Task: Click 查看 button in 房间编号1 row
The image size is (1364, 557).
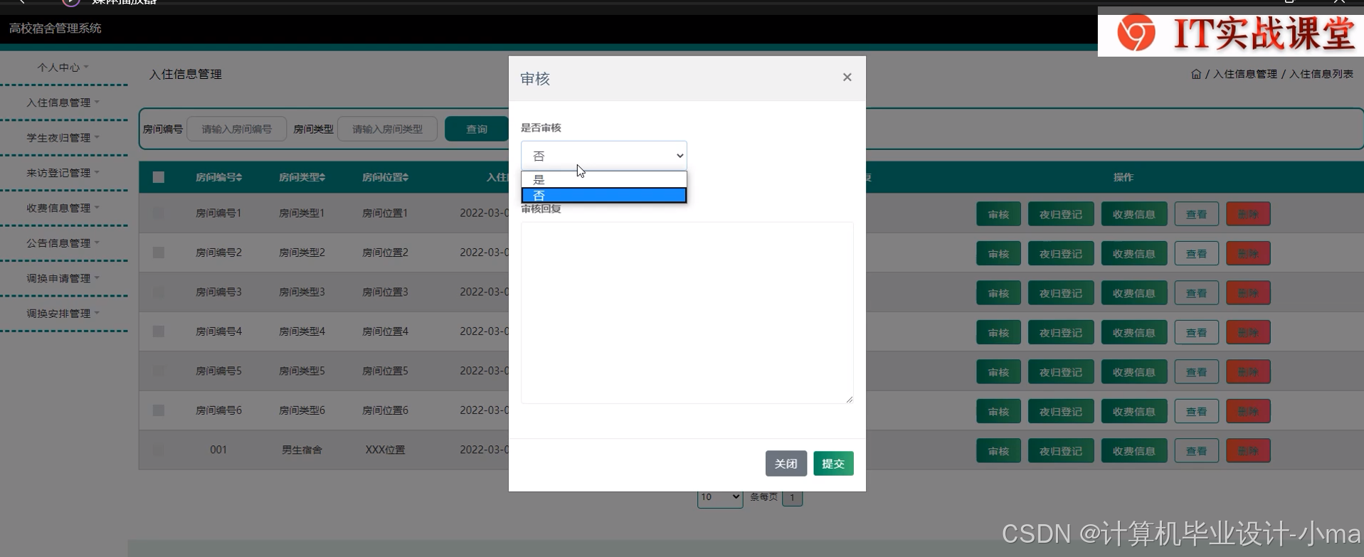Action: point(1197,214)
